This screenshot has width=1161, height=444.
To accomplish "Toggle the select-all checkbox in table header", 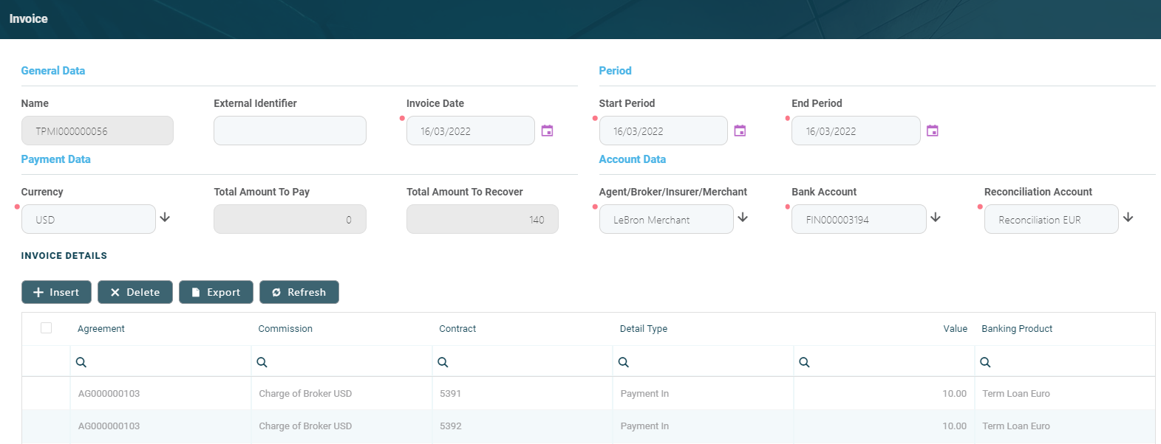I will (46, 328).
